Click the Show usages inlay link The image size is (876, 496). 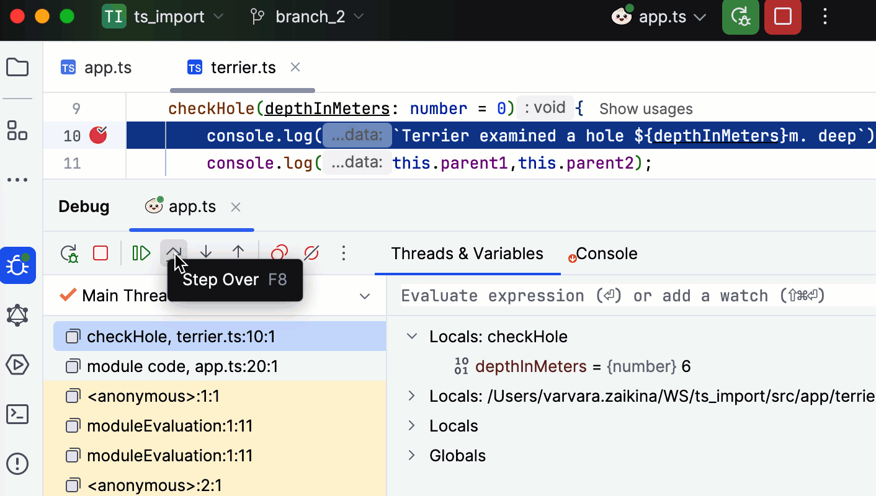coord(646,109)
